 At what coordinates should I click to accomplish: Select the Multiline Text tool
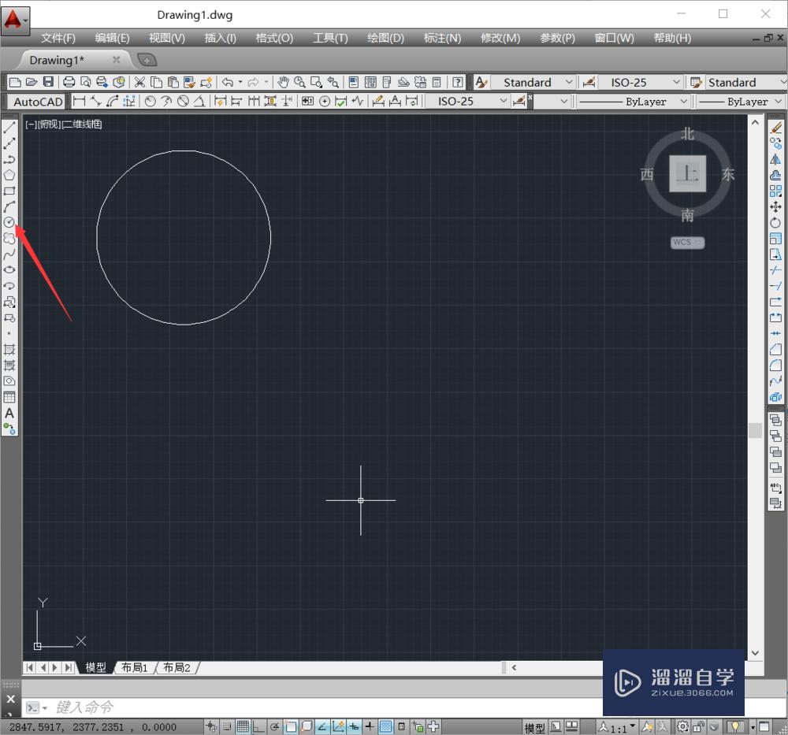10,414
